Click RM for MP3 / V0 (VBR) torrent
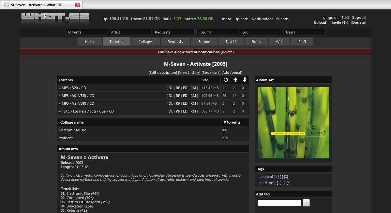 [193, 96]
